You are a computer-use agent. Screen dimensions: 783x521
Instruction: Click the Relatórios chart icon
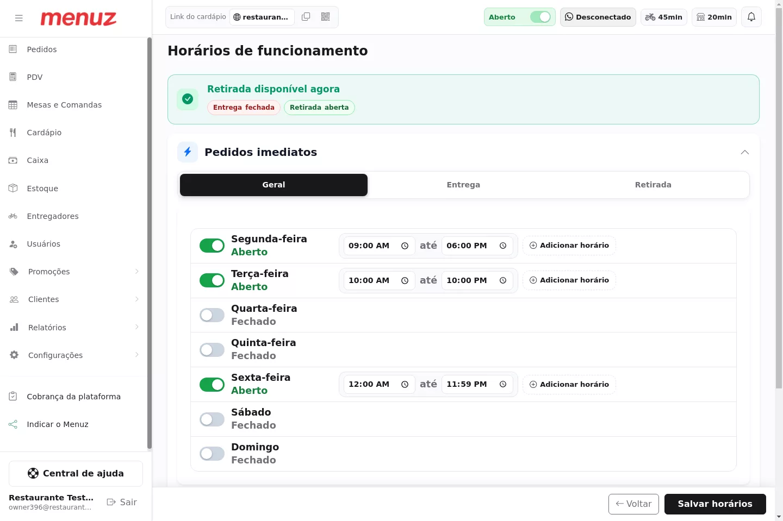pyautogui.click(x=14, y=328)
